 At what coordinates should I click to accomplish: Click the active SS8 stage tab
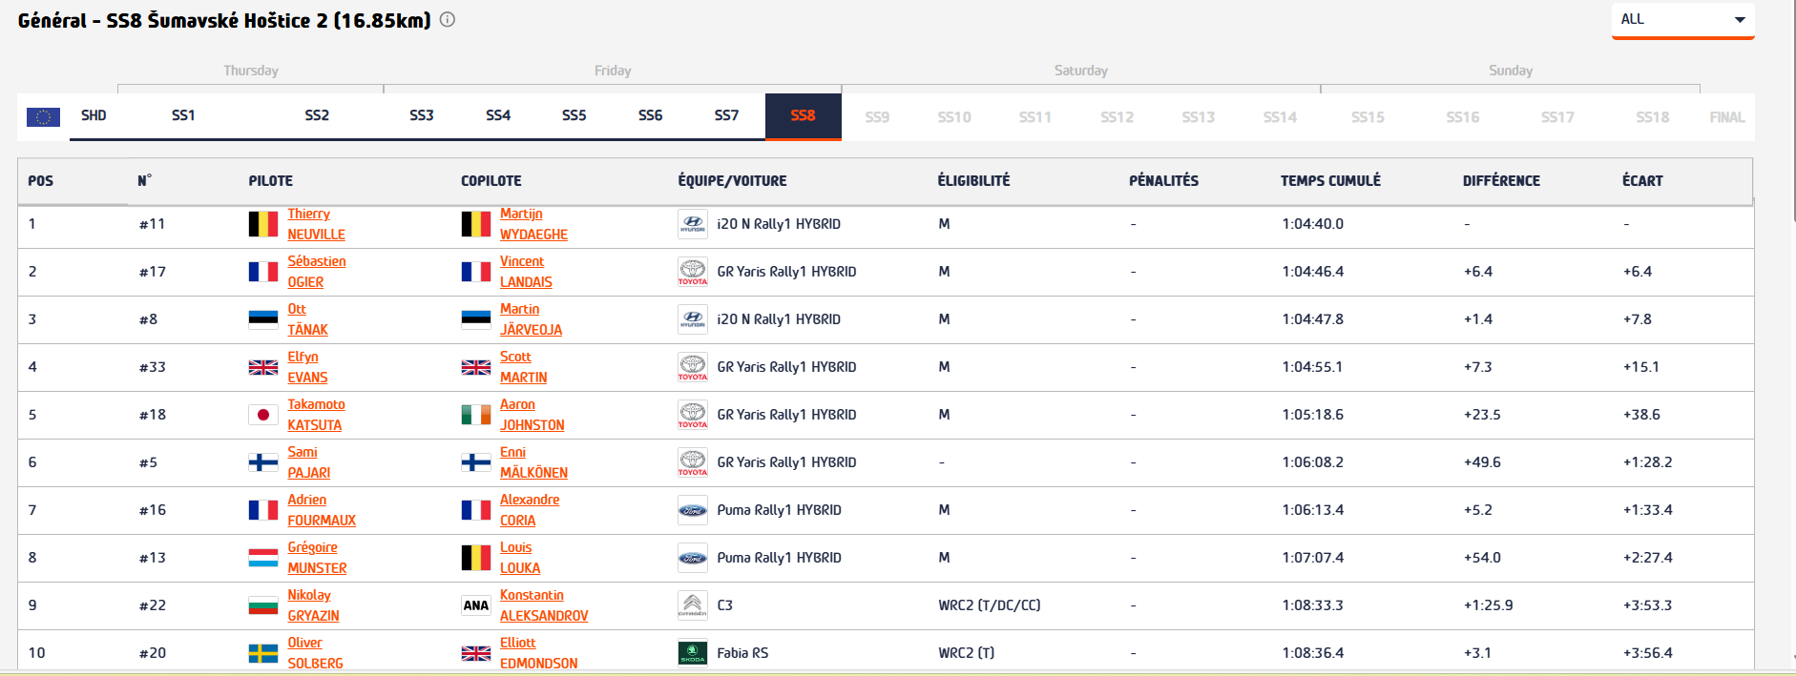coord(804,116)
